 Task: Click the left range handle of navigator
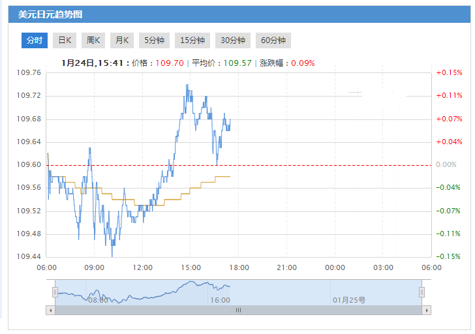pyautogui.click(x=55, y=292)
